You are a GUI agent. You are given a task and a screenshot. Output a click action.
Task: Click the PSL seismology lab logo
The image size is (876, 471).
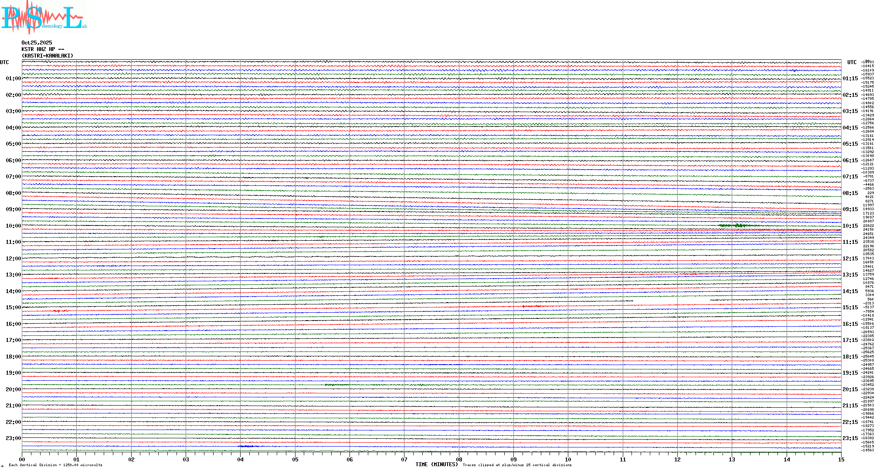click(44, 17)
